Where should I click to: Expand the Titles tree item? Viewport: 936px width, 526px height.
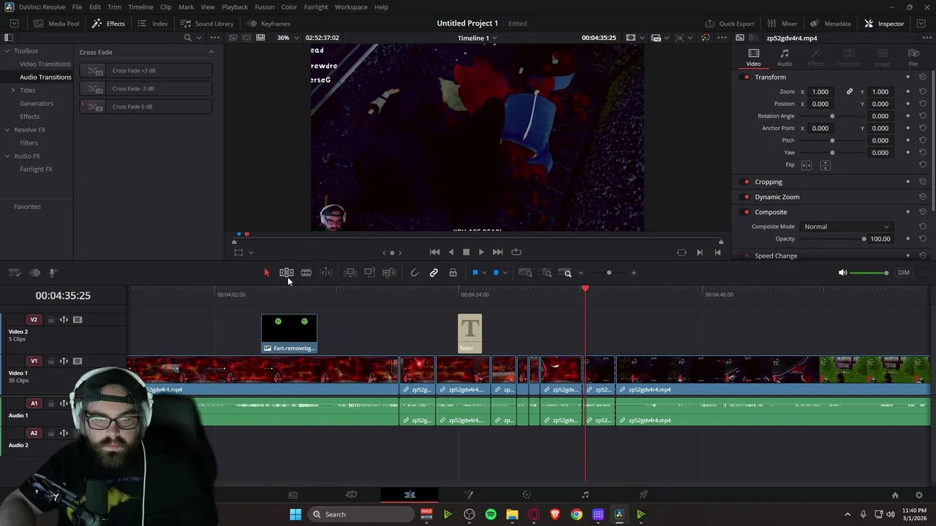12,91
